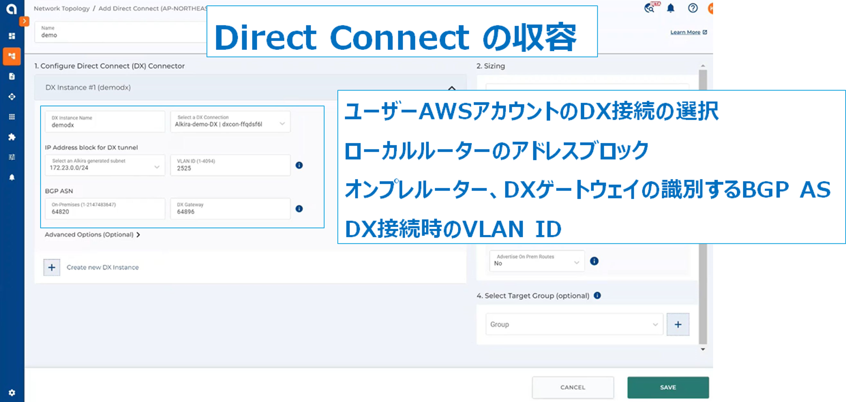
Task: Click the CANCEL button
Action: pos(573,388)
